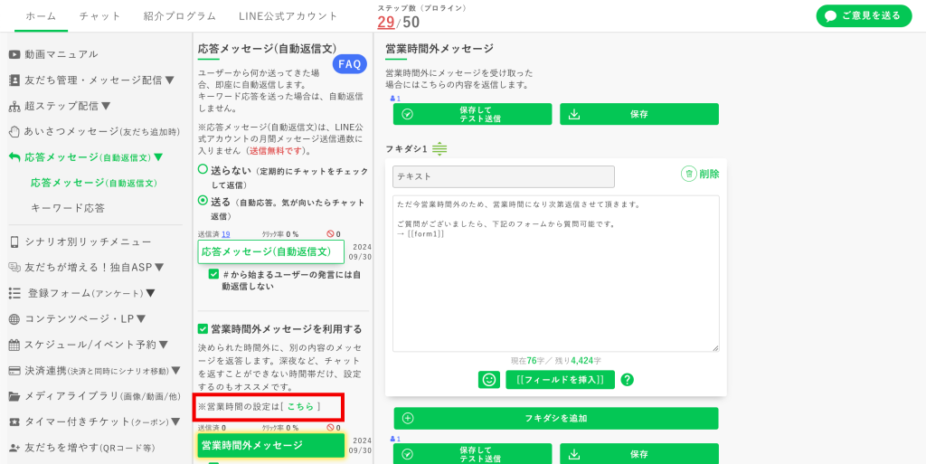Toggle the #から始まる発言 no-reply checkbox

(213, 274)
